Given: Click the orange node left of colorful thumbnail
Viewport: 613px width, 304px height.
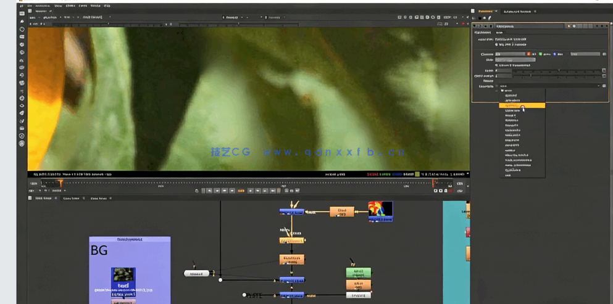Looking at the screenshot, I should 341,212.
